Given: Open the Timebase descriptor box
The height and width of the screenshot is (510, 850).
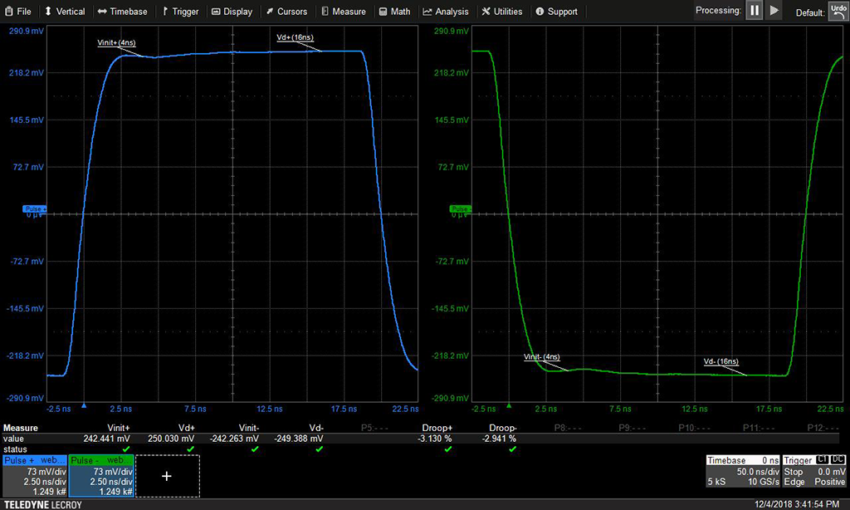Looking at the screenshot, I should coord(742,470).
